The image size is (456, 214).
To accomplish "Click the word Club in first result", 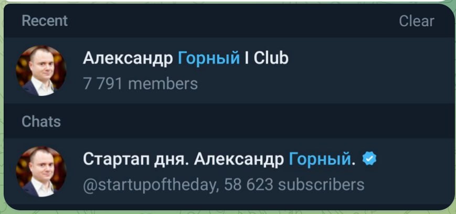I will (x=271, y=58).
